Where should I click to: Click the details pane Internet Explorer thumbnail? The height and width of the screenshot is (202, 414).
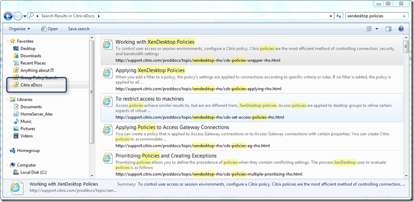(16, 188)
